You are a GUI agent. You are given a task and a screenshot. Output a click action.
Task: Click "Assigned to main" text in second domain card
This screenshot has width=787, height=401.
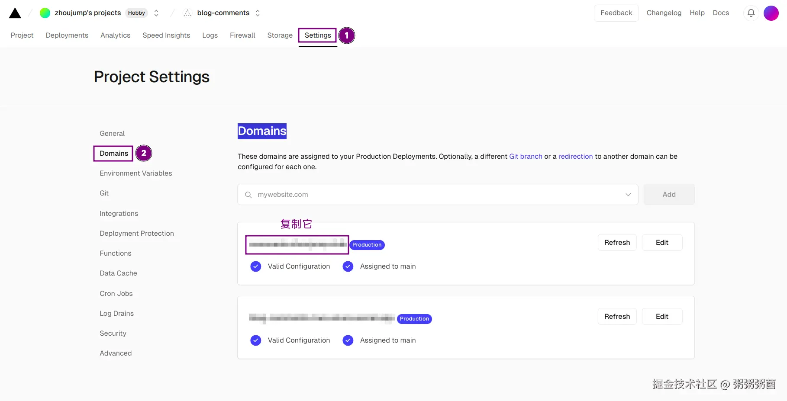388,340
